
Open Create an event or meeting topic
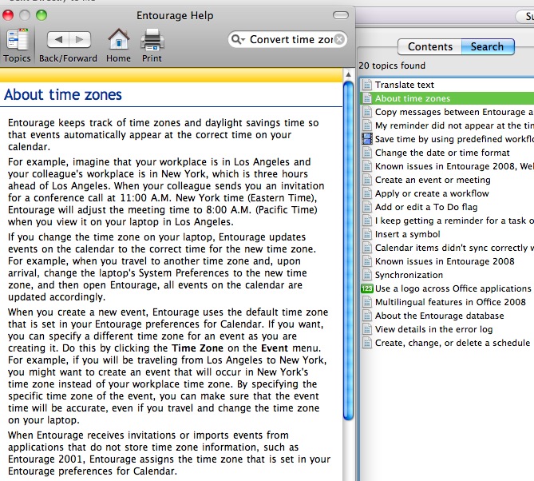tap(447, 180)
